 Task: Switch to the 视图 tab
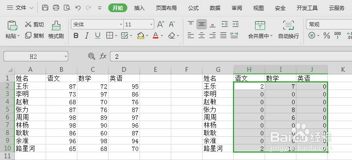pyautogui.click(x=259, y=8)
